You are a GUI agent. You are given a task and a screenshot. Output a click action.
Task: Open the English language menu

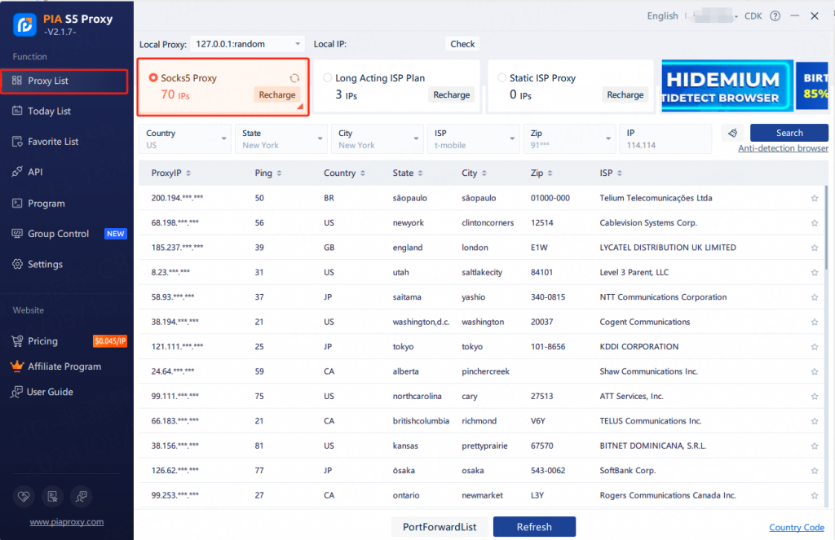click(x=662, y=15)
